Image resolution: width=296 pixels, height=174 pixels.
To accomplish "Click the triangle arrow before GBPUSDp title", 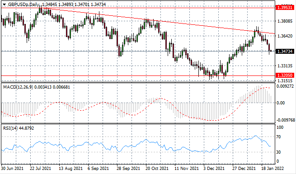I will click(4, 5).
